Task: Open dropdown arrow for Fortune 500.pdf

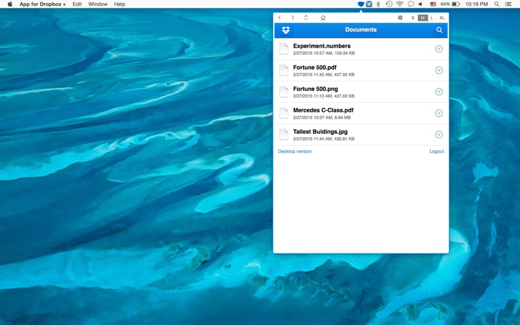Action: (439, 70)
